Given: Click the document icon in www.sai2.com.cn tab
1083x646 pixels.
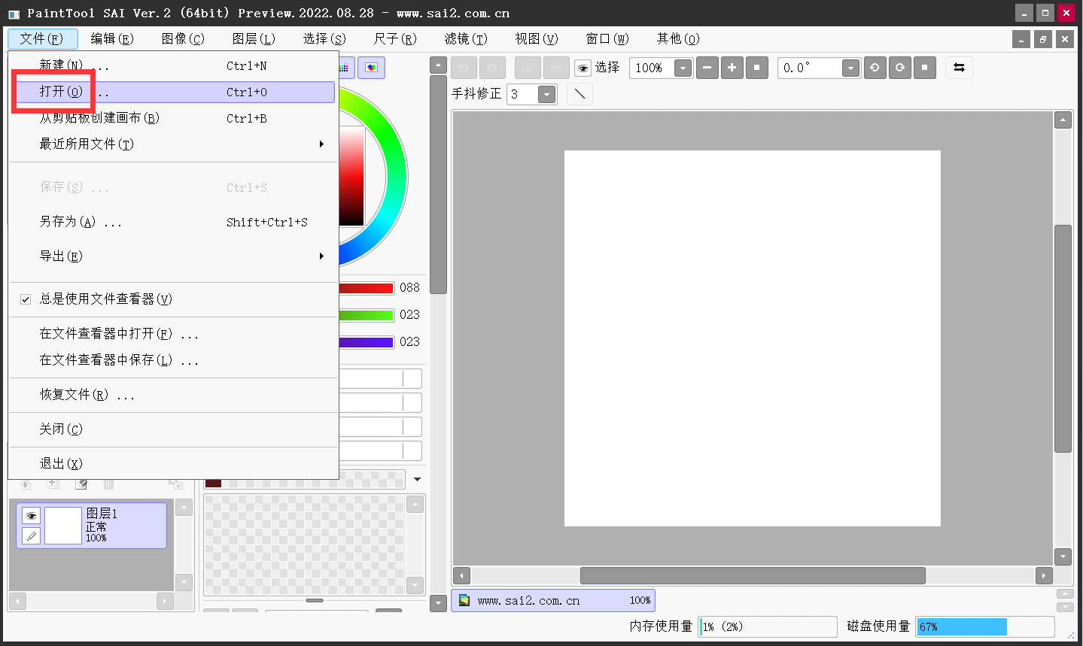Looking at the screenshot, I should click(464, 600).
